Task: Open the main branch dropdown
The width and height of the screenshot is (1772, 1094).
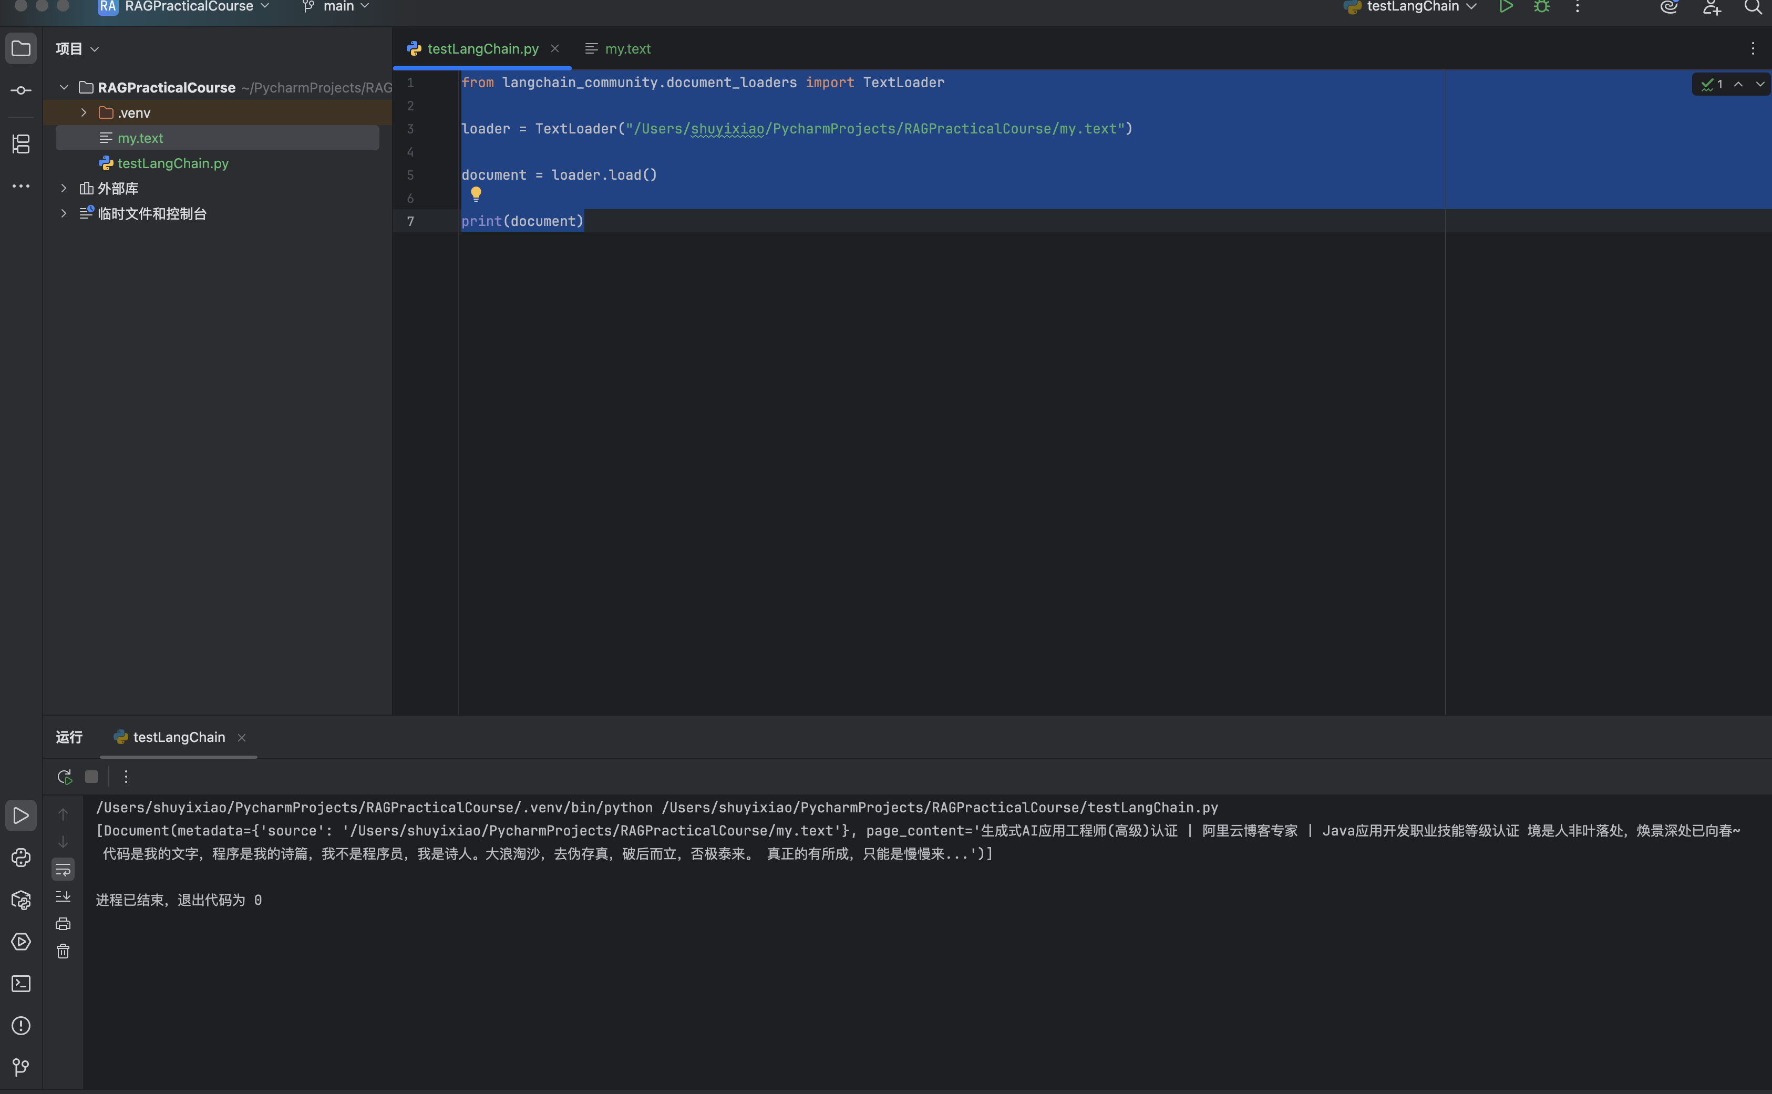Action: tap(337, 7)
